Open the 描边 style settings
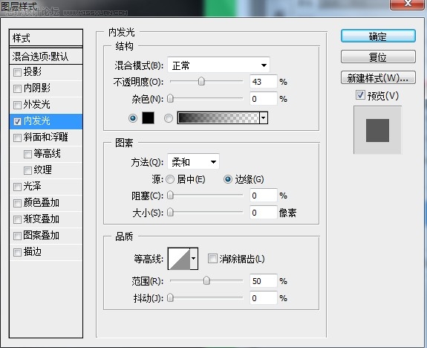Screen dimensions: 427x348 [x=32, y=252]
